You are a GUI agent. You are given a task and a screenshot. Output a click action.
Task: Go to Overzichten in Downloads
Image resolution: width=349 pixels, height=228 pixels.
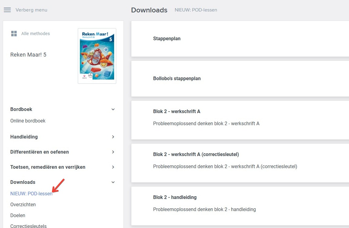click(23, 205)
